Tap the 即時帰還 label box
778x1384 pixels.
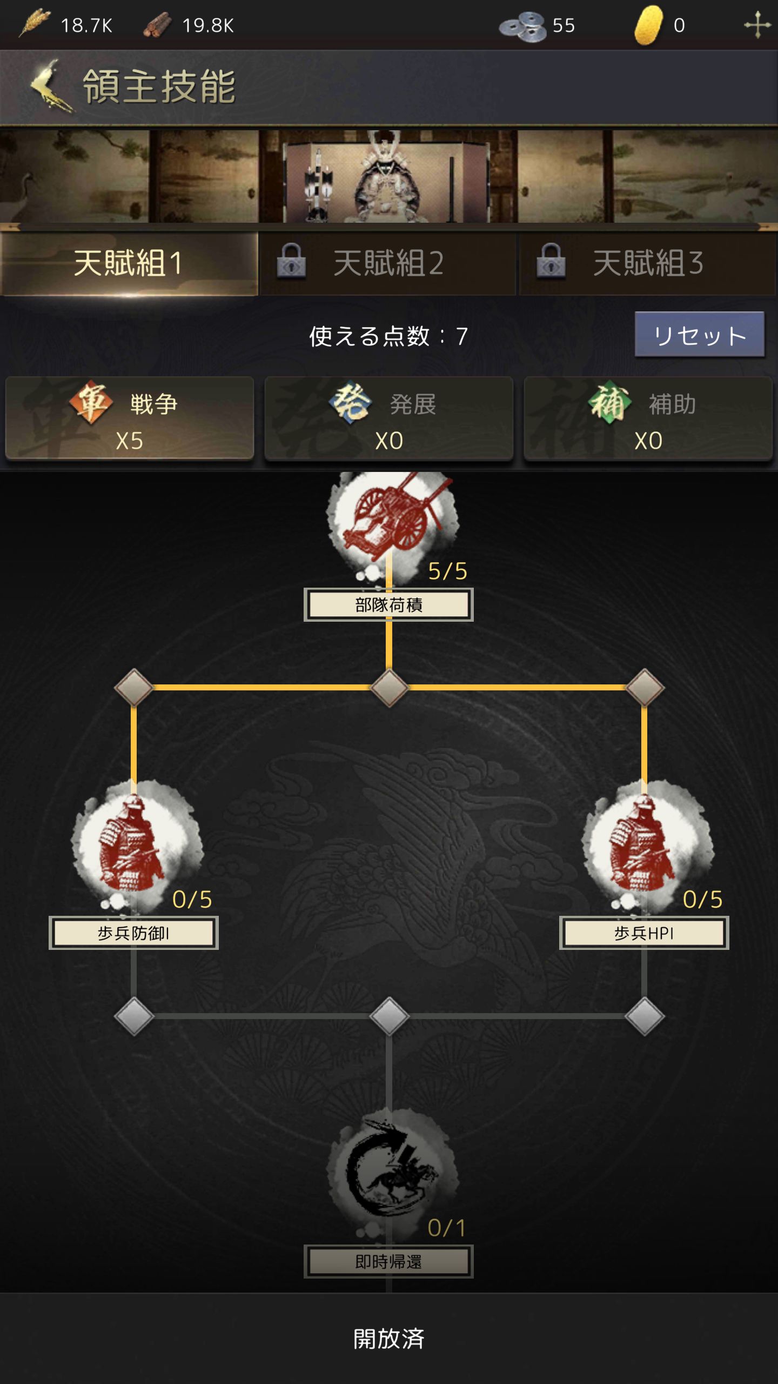[x=388, y=1261]
